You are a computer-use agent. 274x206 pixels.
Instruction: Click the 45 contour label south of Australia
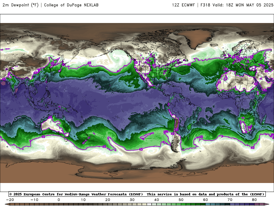pos(43,136)
